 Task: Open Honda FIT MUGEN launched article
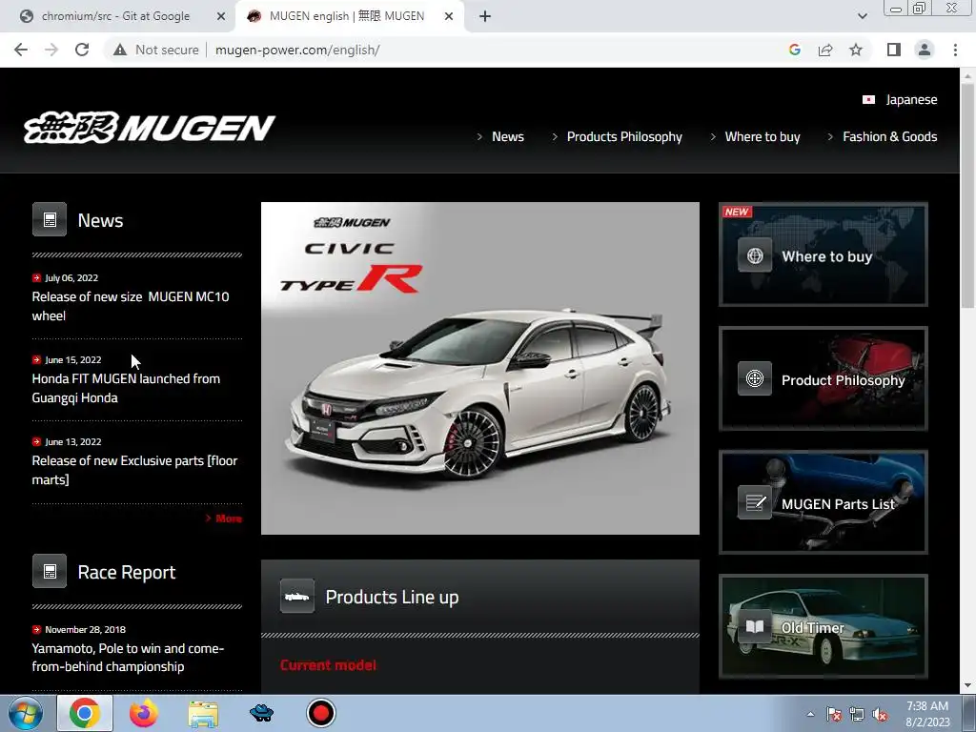pos(127,388)
